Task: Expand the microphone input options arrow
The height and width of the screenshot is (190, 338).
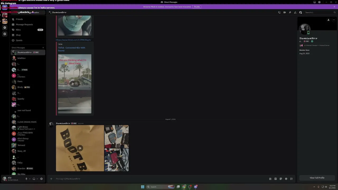Action: tap(30, 179)
